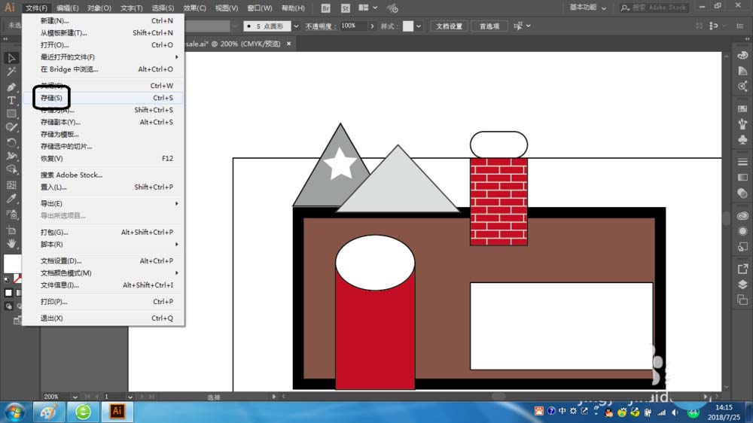Image resolution: width=753 pixels, height=423 pixels.
Task: Open the Bridge (Br) shortcut icon
Action: [x=325, y=8]
